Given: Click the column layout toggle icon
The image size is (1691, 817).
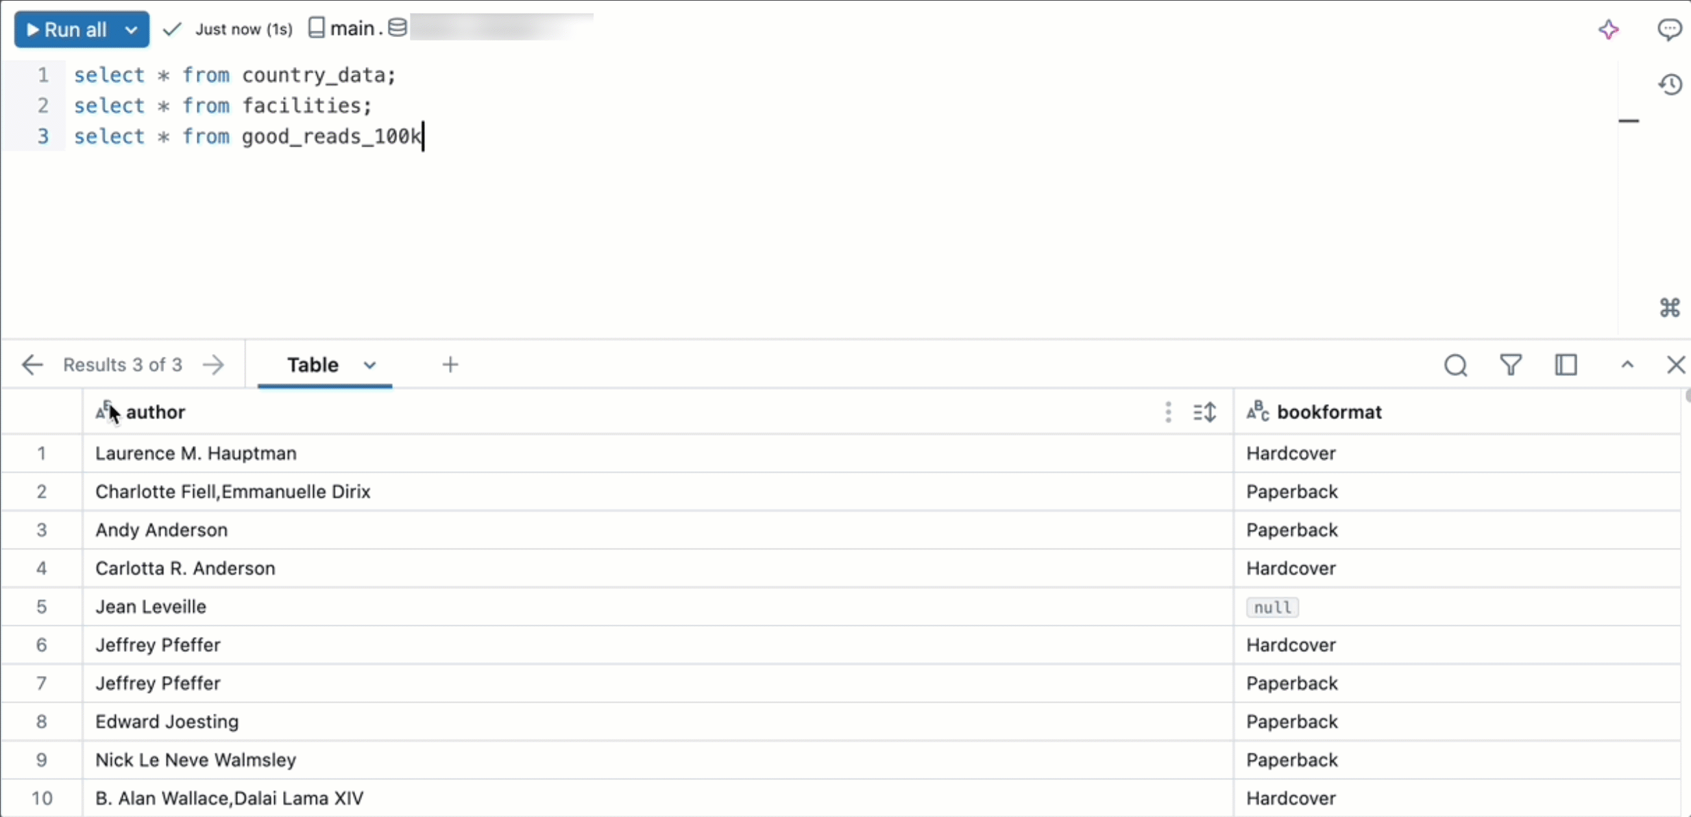Looking at the screenshot, I should click(x=1566, y=364).
